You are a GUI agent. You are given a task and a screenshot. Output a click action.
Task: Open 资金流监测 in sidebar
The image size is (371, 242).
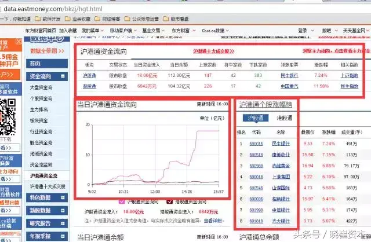[41, 165]
